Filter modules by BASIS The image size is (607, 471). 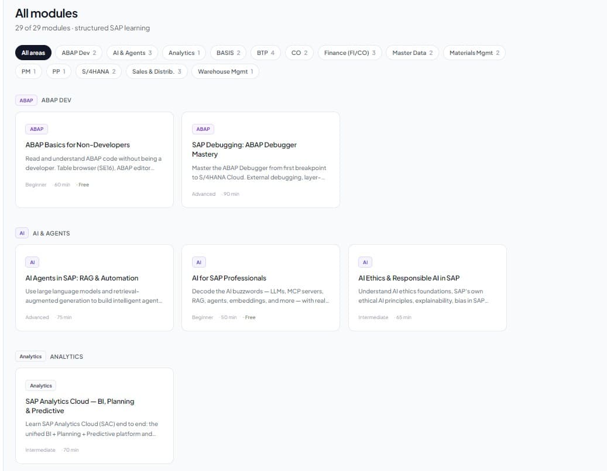[x=228, y=53]
